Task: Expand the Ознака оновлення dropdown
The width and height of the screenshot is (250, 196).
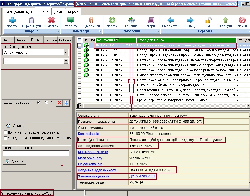Action: click(66, 52)
